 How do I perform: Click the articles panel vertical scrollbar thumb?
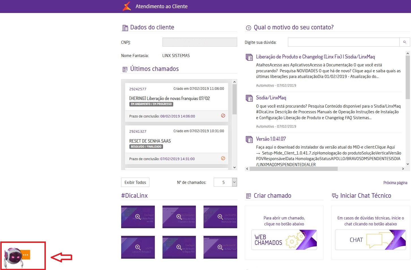pos(408,77)
